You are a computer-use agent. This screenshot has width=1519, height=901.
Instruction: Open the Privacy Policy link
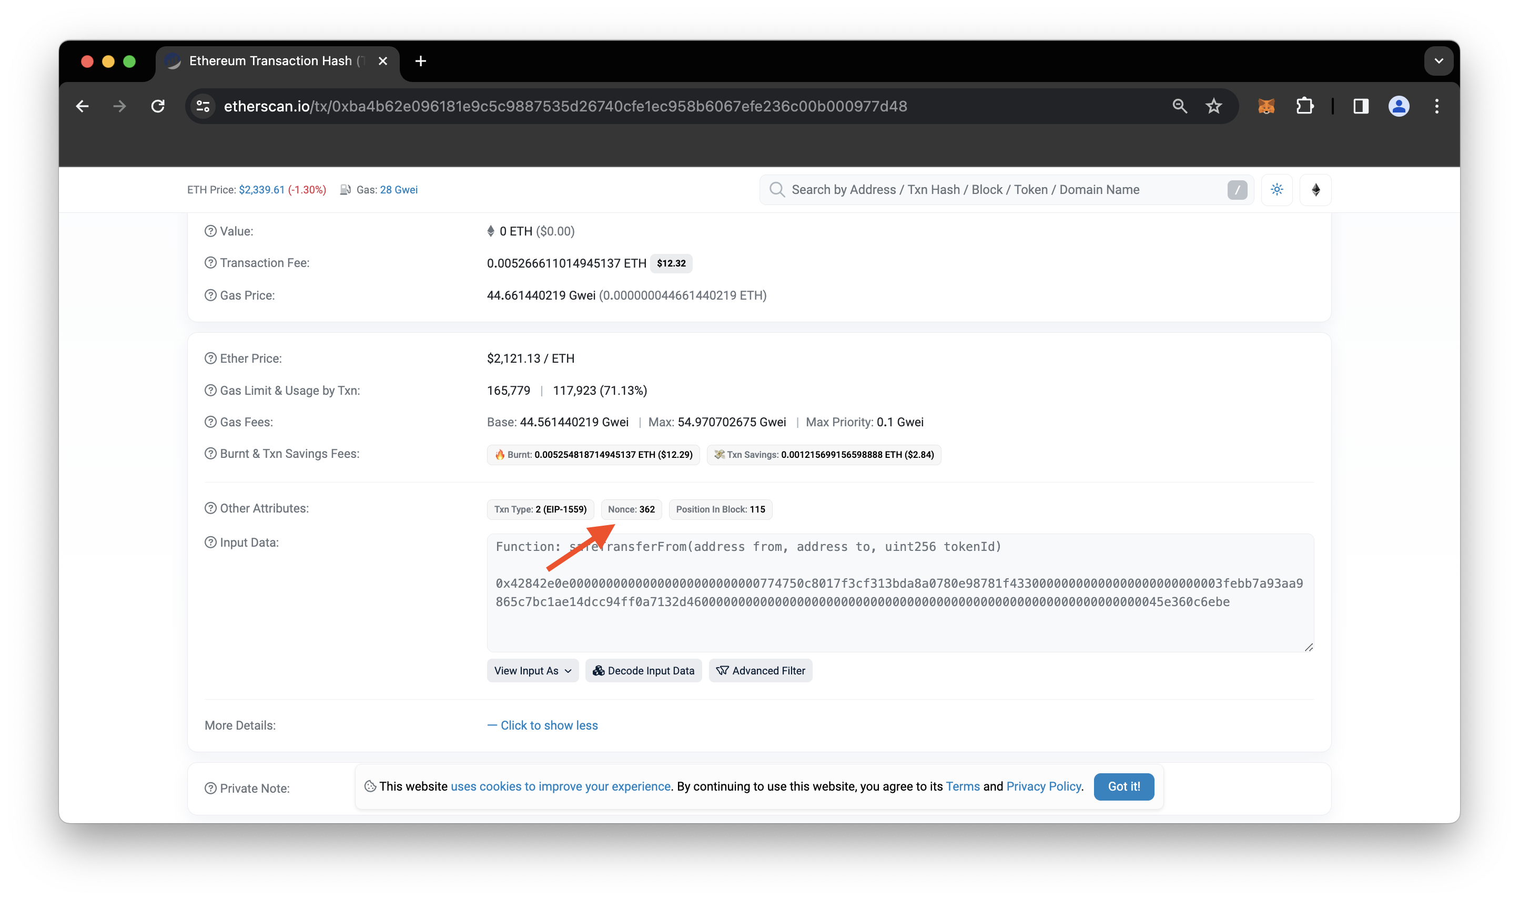[x=1044, y=786]
